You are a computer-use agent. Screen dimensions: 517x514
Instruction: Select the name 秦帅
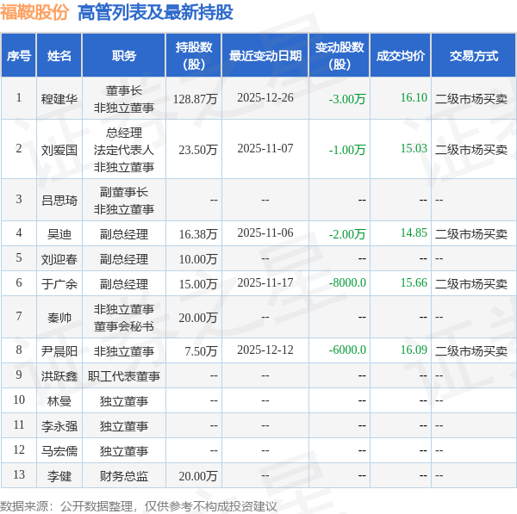pyautogui.click(x=59, y=318)
